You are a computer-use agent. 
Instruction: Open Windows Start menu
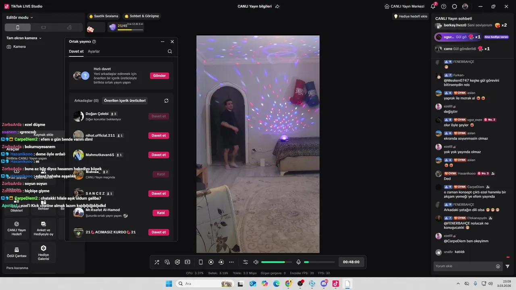(x=169, y=284)
